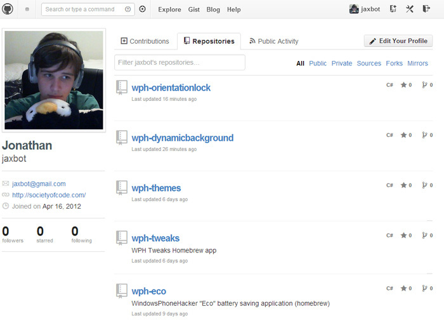This screenshot has width=444, height=323.
Task: Open jaxbot username link in header
Action: 370,9
